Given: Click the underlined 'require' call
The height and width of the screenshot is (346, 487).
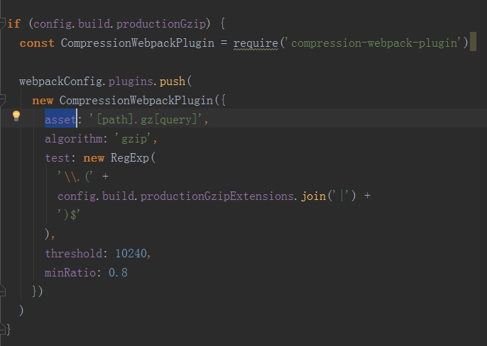Looking at the screenshot, I should 256,43.
